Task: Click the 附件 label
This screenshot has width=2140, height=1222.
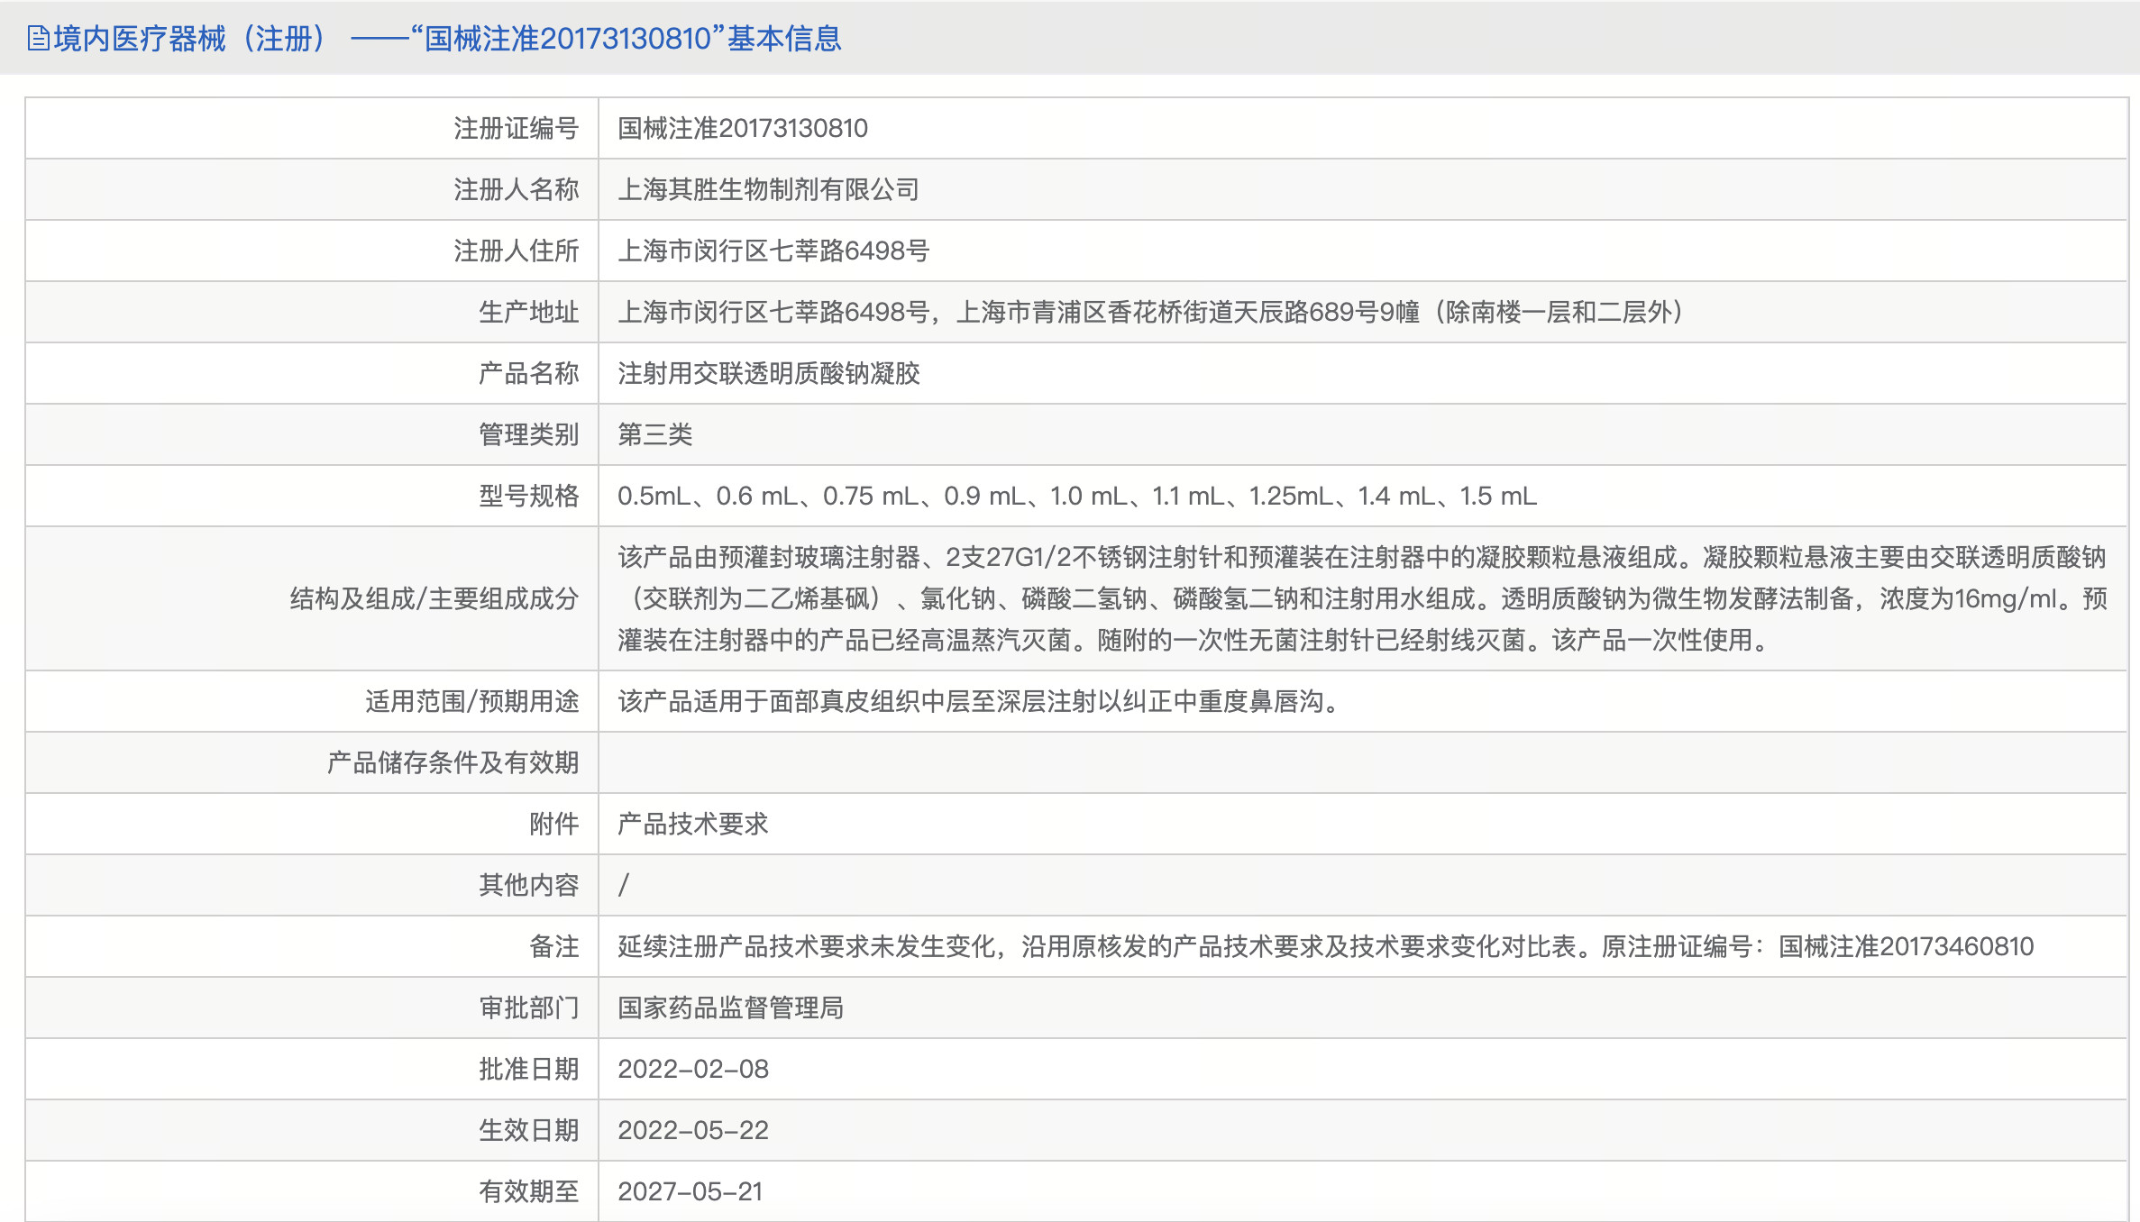Action: click(x=553, y=825)
